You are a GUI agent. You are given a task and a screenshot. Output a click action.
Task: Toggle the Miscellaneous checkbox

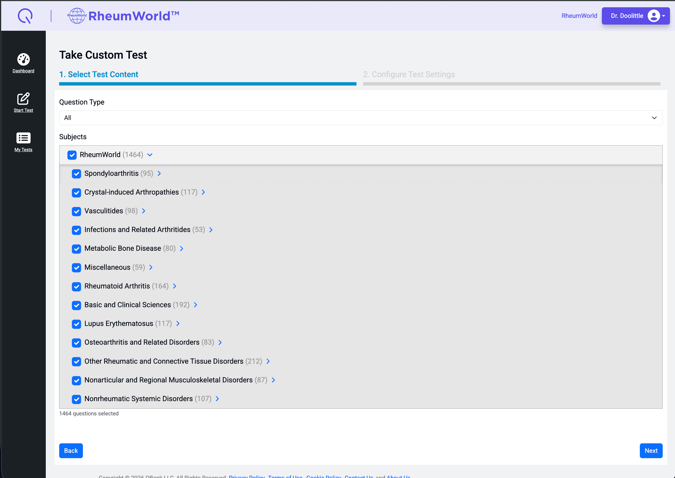pyautogui.click(x=76, y=268)
